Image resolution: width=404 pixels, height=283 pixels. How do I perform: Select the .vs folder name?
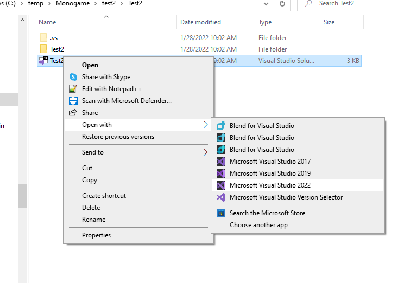point(54,38)
